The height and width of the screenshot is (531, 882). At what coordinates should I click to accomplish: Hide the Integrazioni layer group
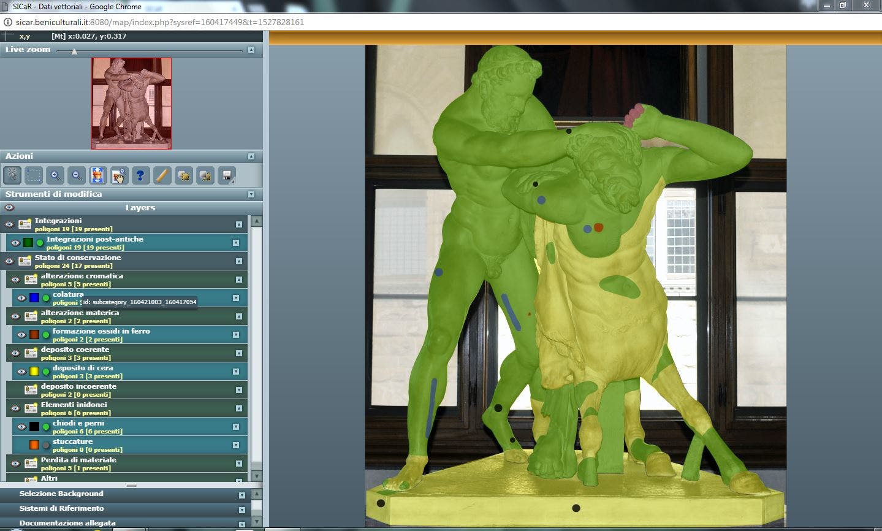(x=9, y=224)
